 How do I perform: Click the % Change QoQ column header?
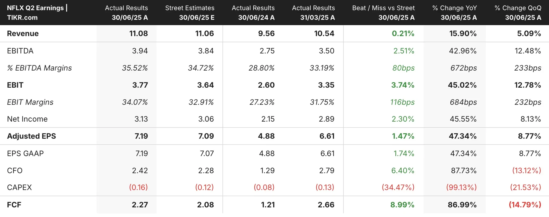click(x=518, y=13)
